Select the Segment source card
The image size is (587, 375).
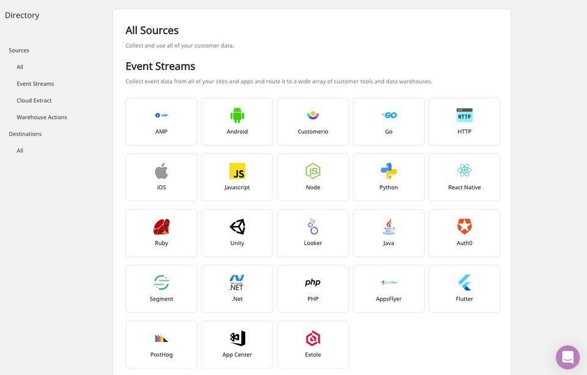[x=161, y=289]
